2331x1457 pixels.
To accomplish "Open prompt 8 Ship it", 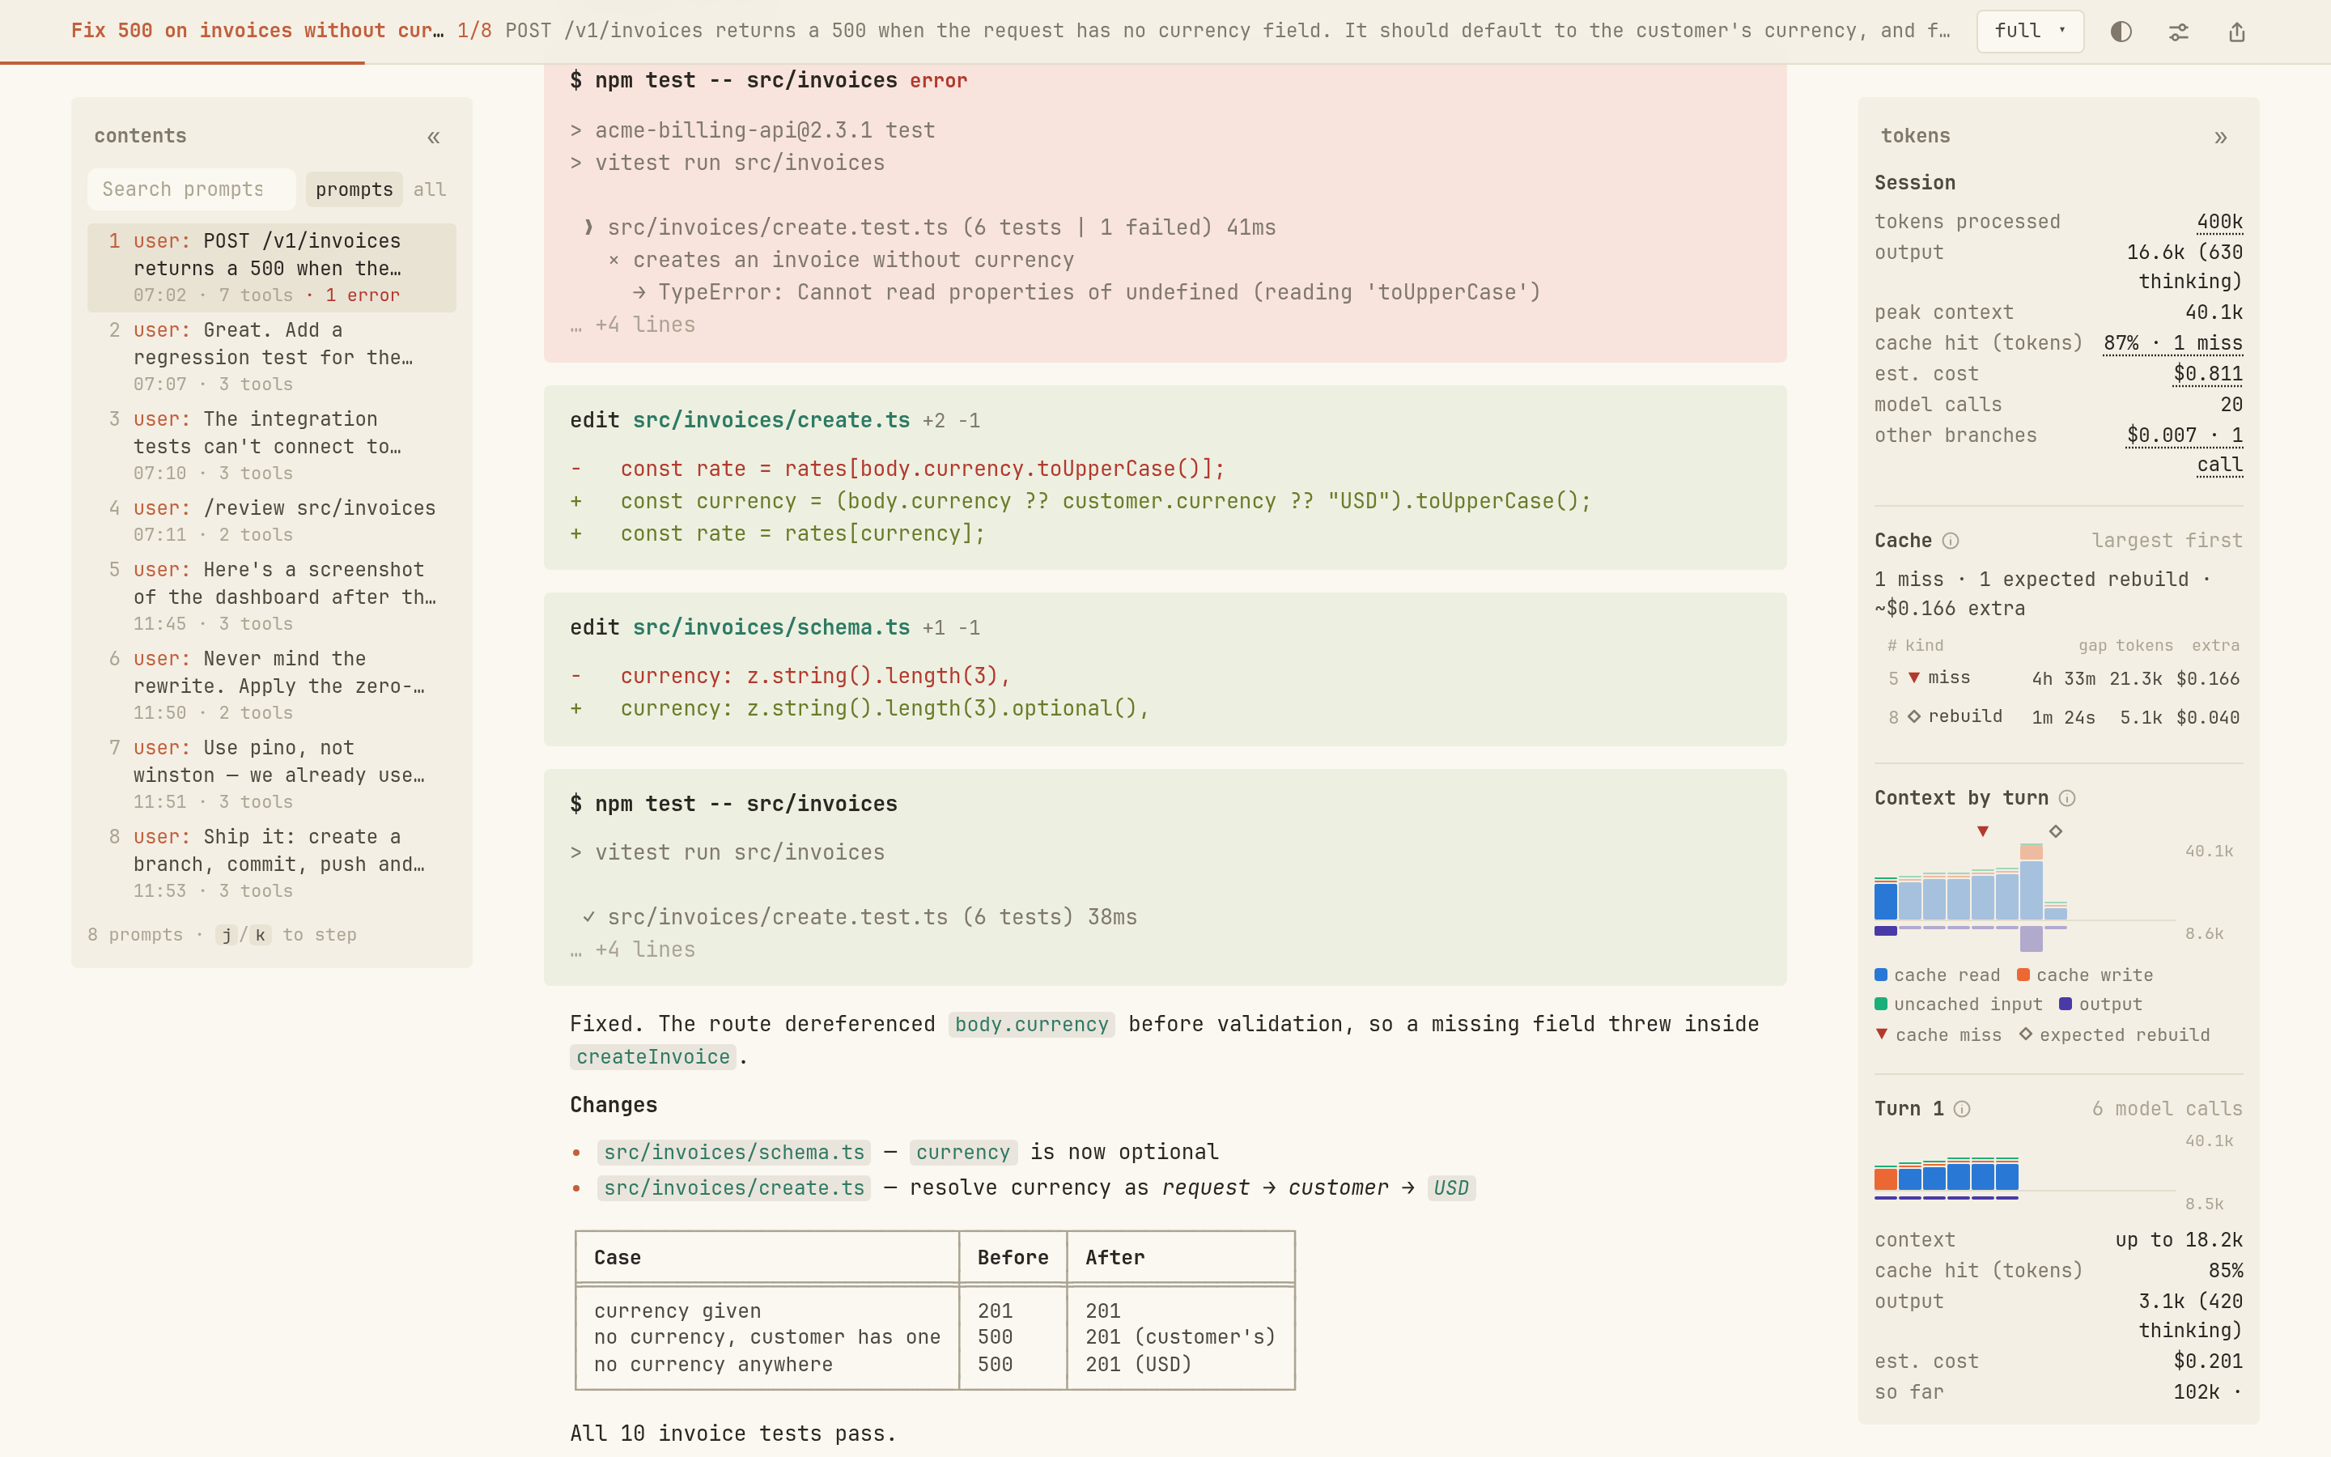I will (272, 864).
